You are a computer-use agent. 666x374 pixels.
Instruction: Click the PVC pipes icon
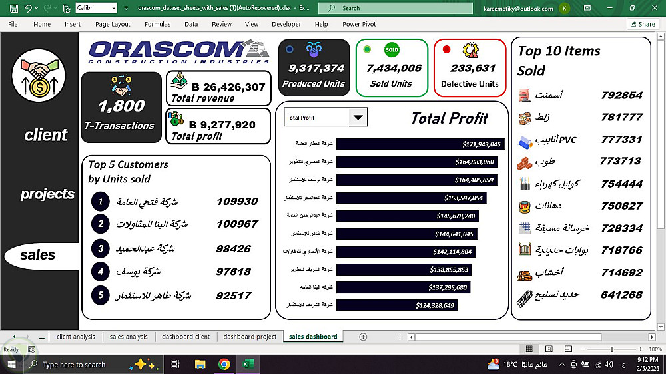pyautogui.click(x=525, y=142)
